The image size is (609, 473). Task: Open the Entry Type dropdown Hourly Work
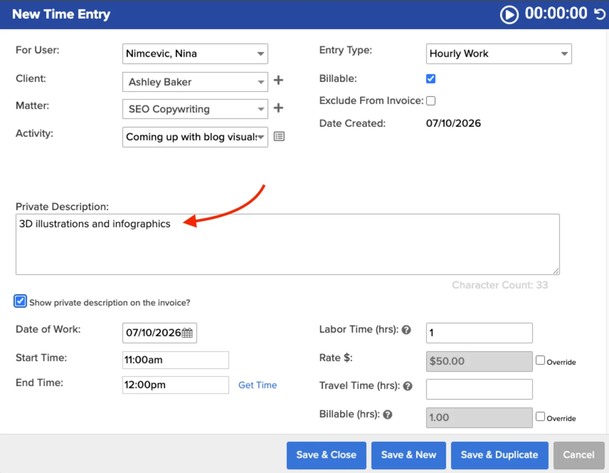point(499,54)
